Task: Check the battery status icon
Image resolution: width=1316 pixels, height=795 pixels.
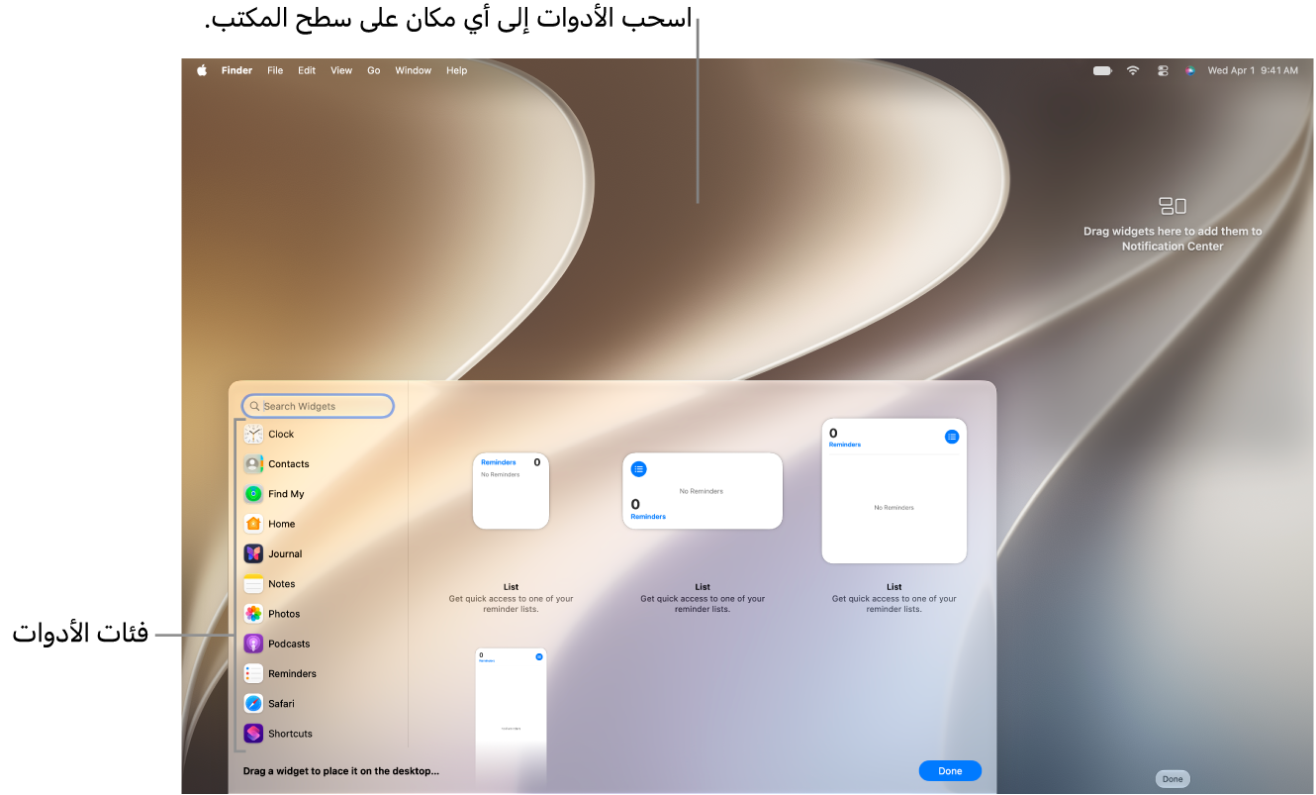Action: 1102,70
